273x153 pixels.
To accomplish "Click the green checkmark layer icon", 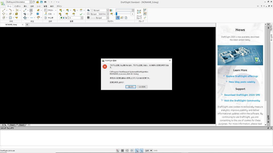I will [81, 14].
